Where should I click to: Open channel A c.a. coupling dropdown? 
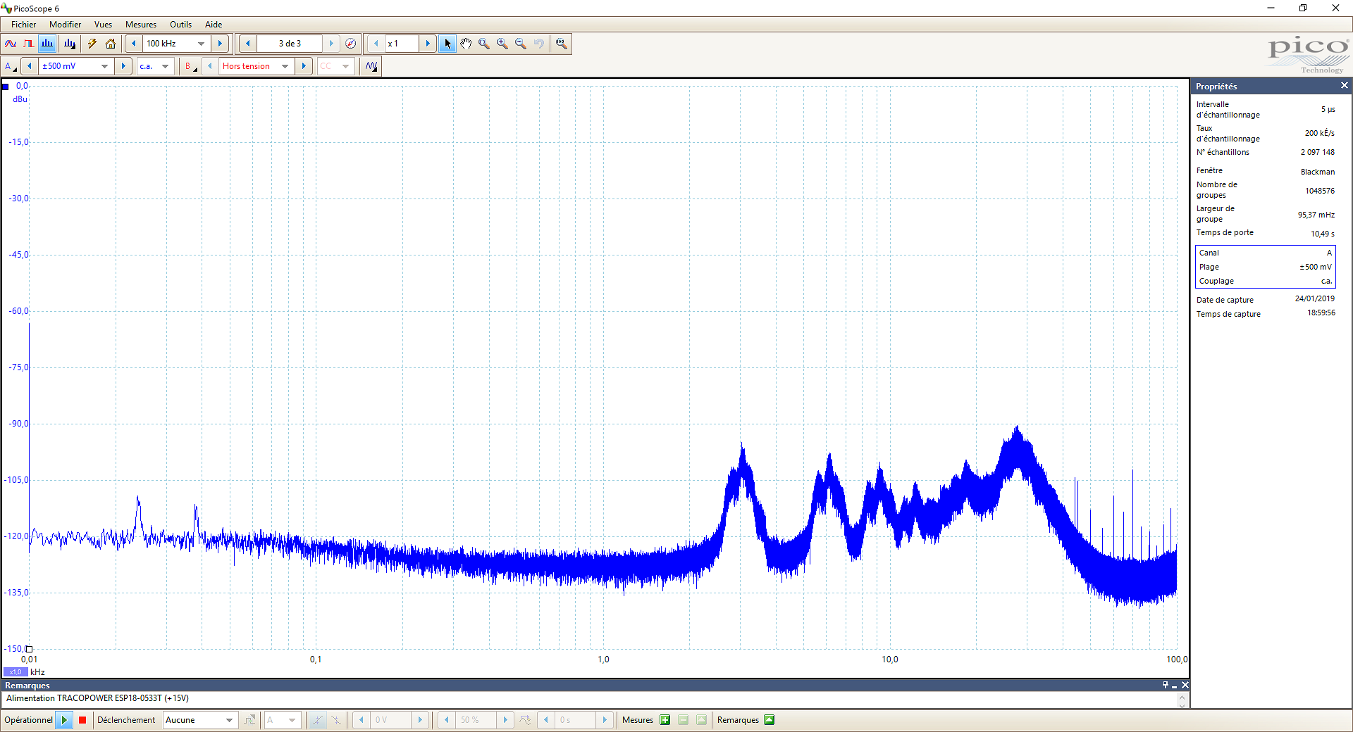pos(166,66)
